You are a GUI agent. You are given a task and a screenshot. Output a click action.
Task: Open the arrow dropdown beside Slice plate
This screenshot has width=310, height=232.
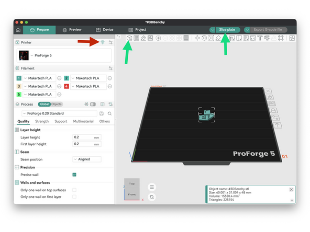(x=212, y=30)
